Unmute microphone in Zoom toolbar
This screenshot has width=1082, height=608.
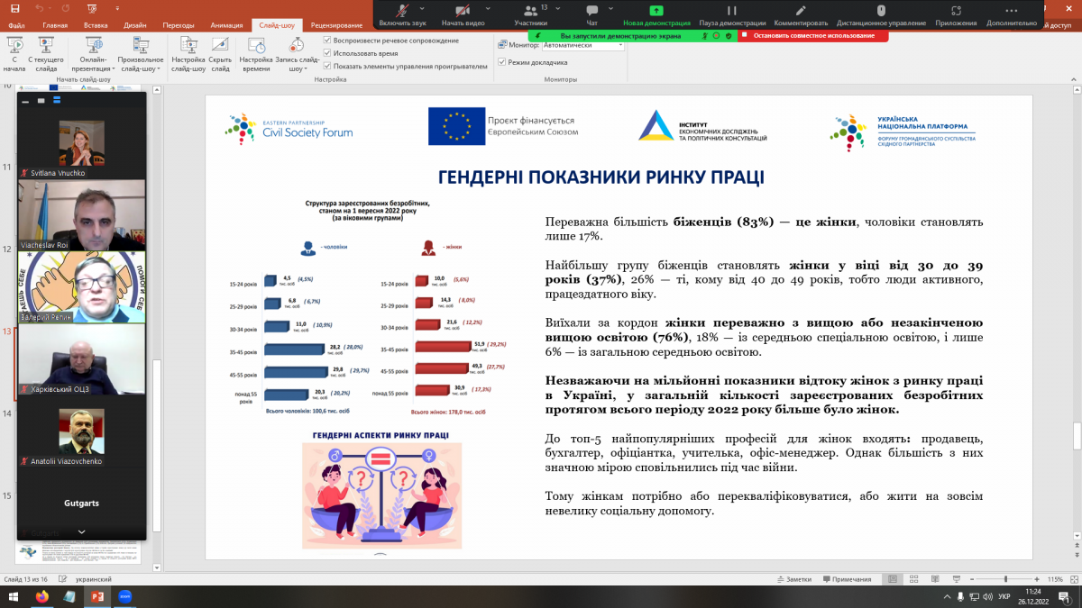[404, 14]
